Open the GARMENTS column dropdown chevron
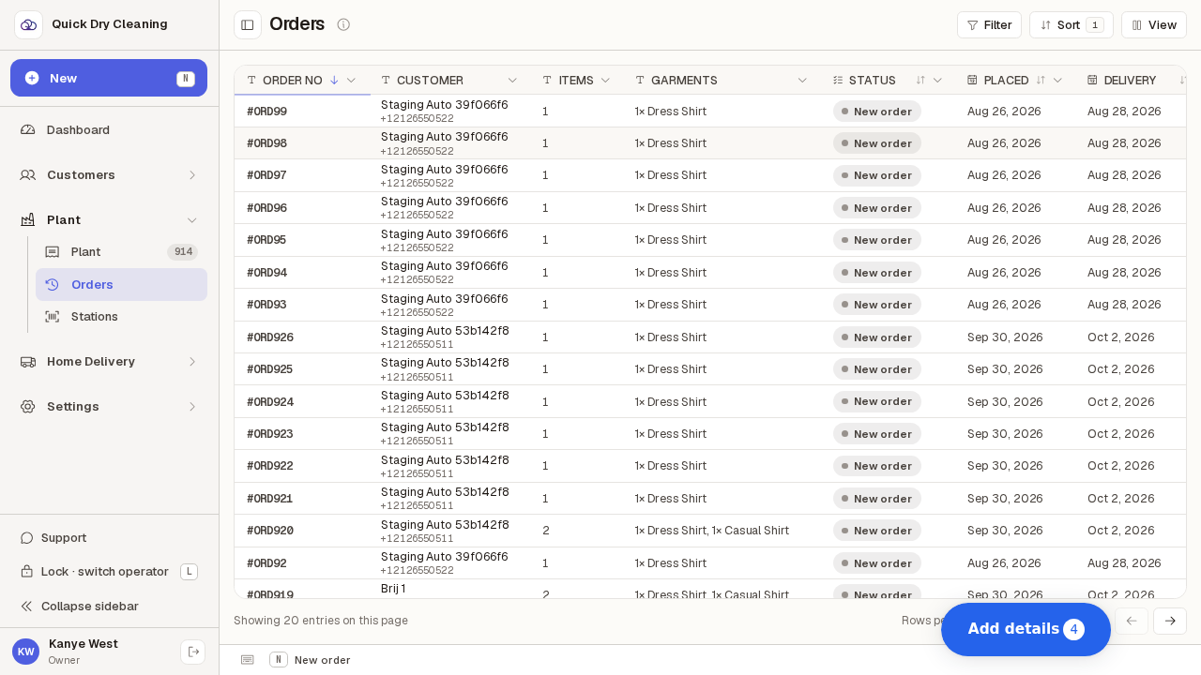Viewport: 1201px width, 675px height. (x=802, y=81)
